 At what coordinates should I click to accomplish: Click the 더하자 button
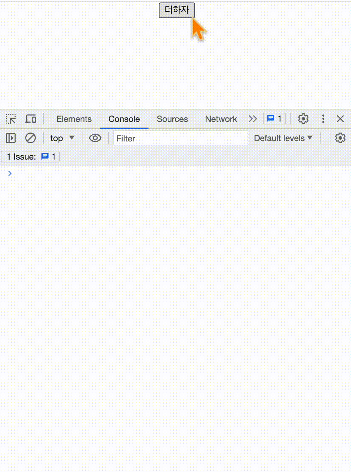tap(177, 10)
